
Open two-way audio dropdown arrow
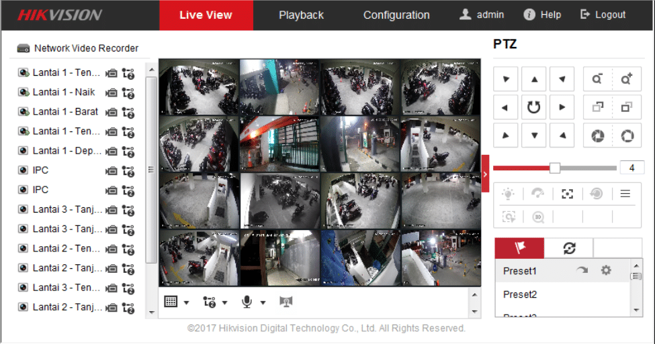pyautogui.click(x=263, y=302)
